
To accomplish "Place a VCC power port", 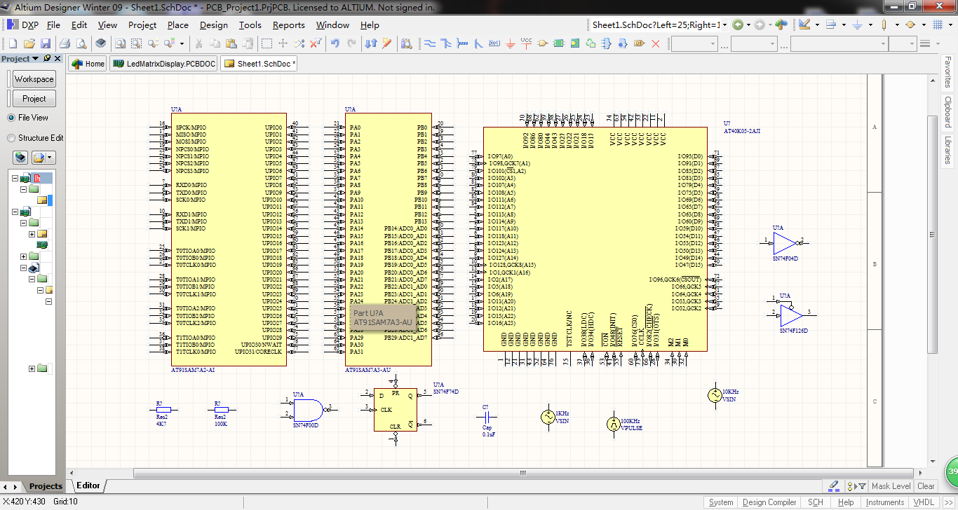I will click(526, 43).
